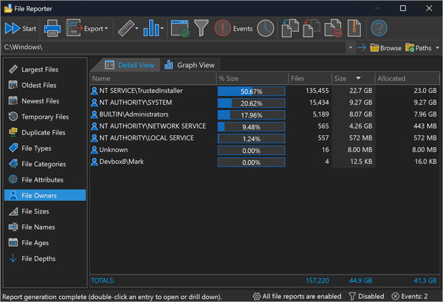Select File Depths report

[45, 258]
